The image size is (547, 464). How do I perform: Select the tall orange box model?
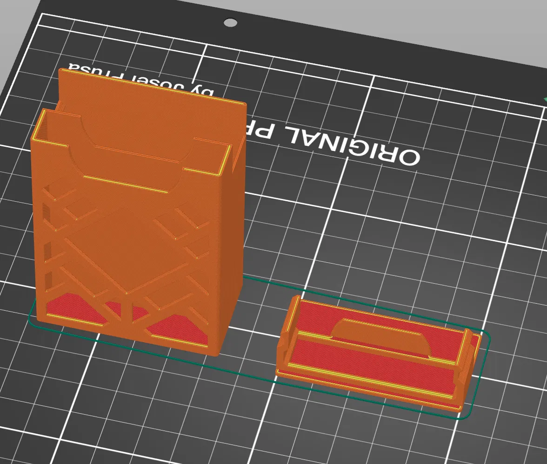coord(138,212)
